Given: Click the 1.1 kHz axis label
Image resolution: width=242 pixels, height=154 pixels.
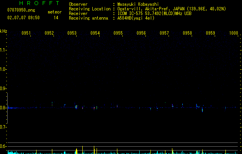Looking at the screenshot, I should pos(3,50).
